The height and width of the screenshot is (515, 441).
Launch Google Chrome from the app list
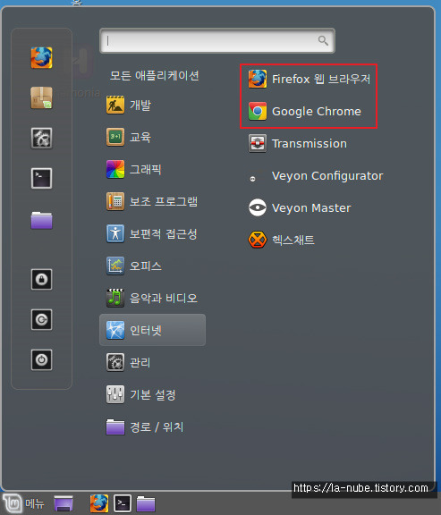305,112
